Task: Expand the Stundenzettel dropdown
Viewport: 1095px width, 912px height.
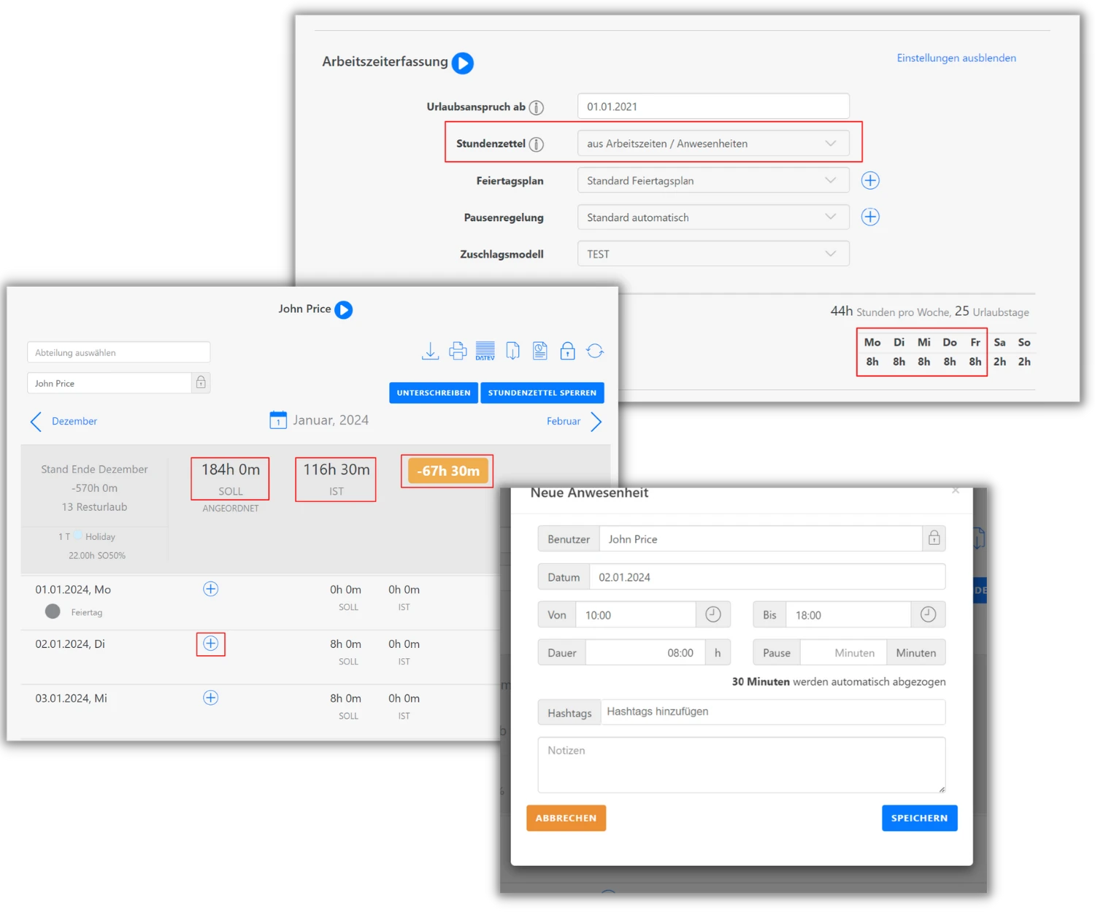Action: coord(712,144)
